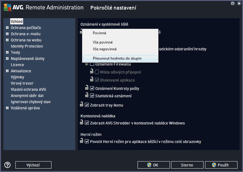Select Anonymní sběr dat item
The width and height of the screenshot is (243, 172).
pyautogui.click(x=27, y=96)
